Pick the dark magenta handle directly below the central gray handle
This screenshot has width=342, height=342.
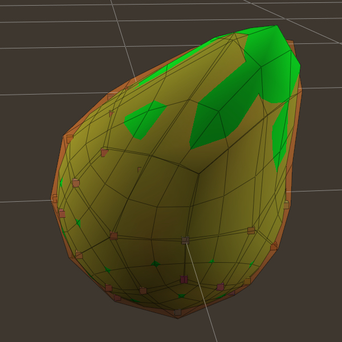click(184, 279)
